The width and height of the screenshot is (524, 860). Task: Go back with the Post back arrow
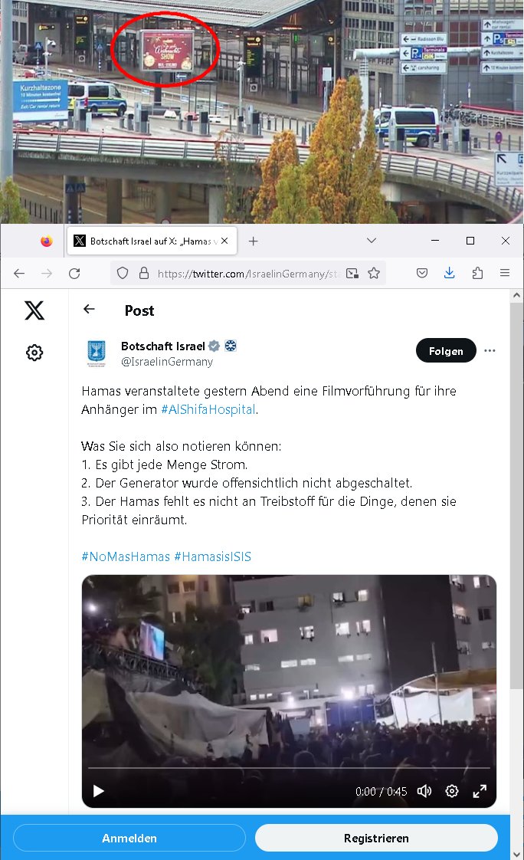pyautogui.click(x=90, y=310)
